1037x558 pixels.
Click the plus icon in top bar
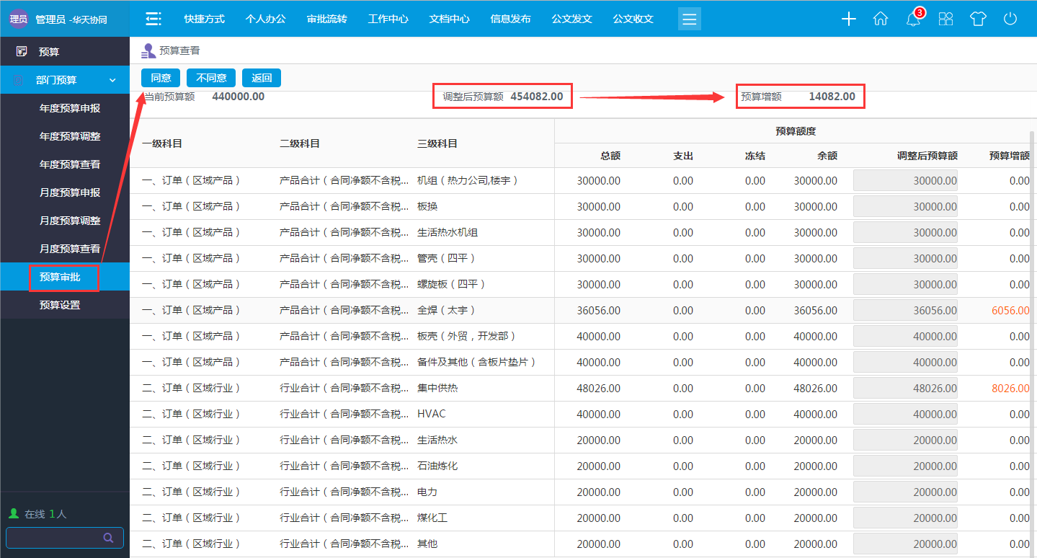tap(848, 19)
